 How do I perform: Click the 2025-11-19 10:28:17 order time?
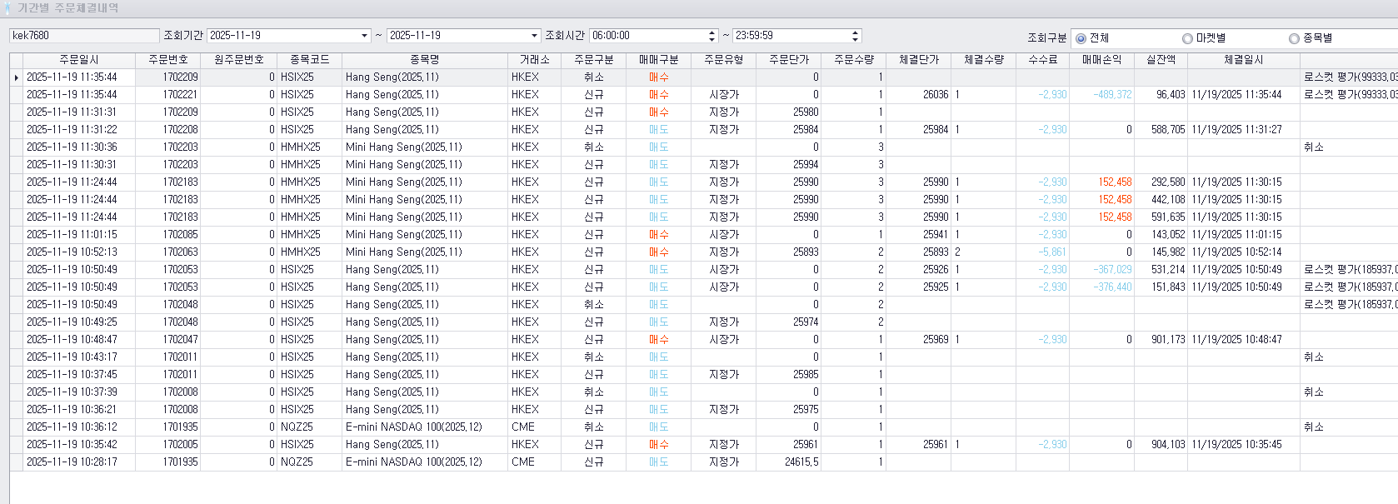(x=72, y=462)
